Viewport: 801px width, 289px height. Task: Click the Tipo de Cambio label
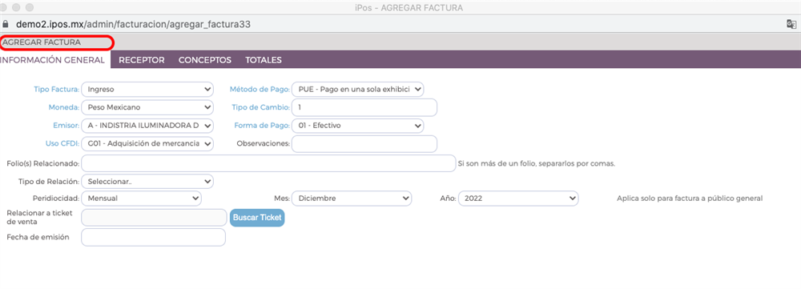point(260,108)
